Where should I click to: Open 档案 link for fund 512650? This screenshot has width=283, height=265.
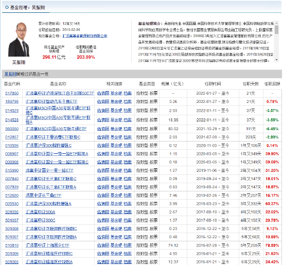(x=128, y=196)
